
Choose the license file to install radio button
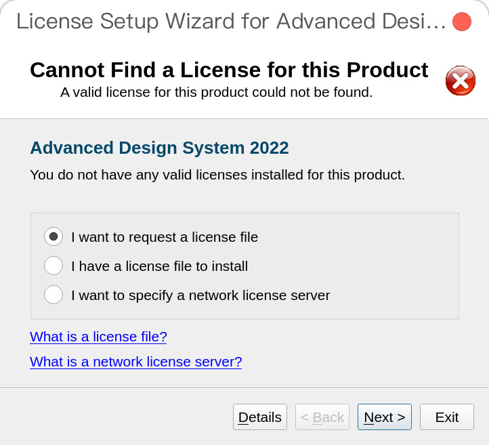click(54, 266)
